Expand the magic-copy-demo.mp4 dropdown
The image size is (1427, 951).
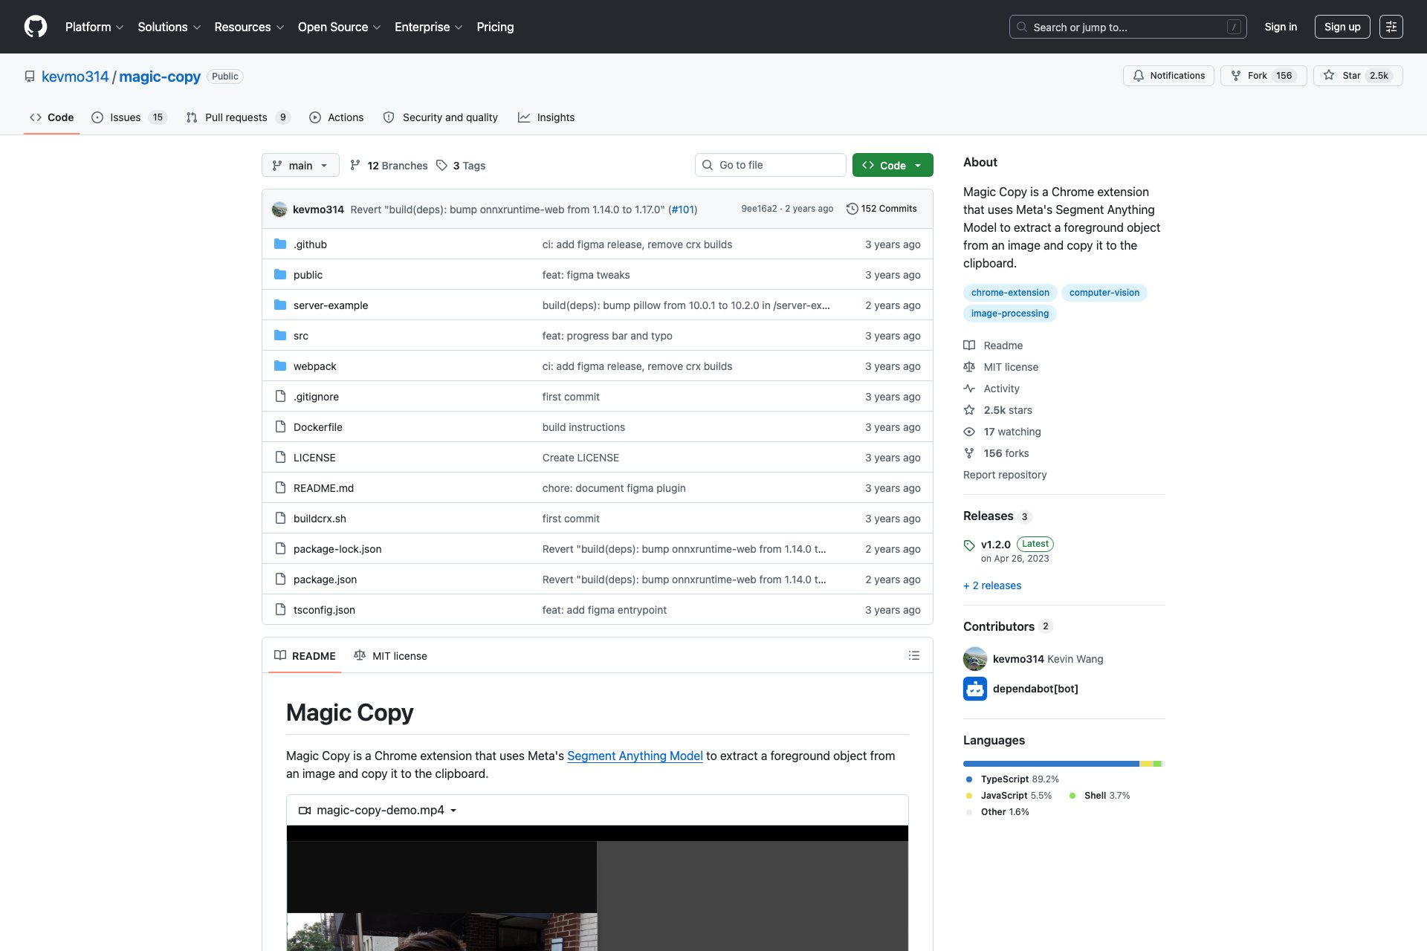point(454,811)
